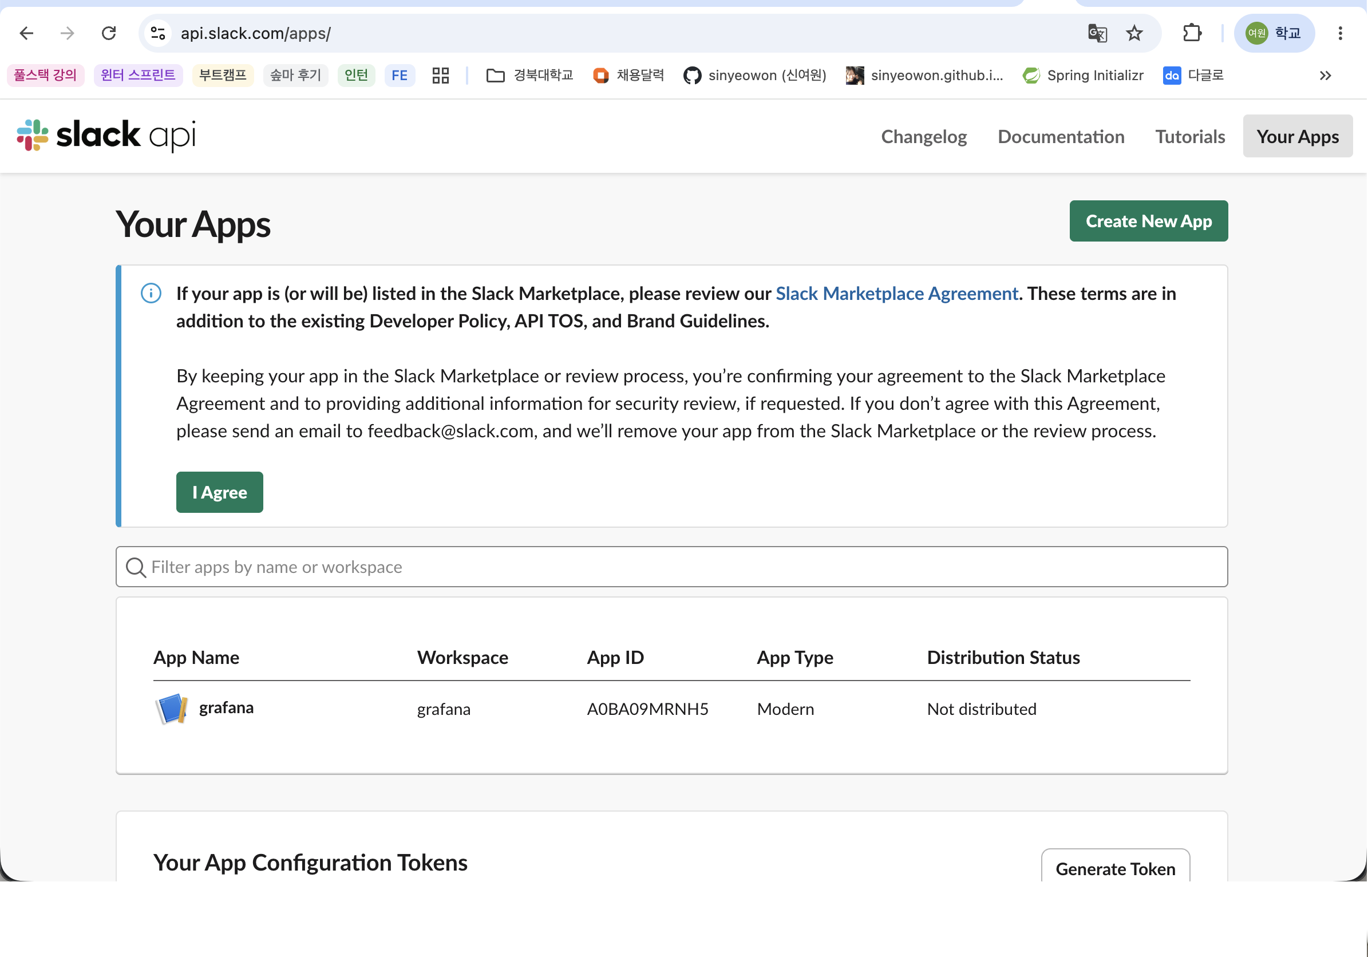This screenshot has width=1368, height=957.
Task: Open the sinyeowon.github.io bookmark
Action: (925, 76)
